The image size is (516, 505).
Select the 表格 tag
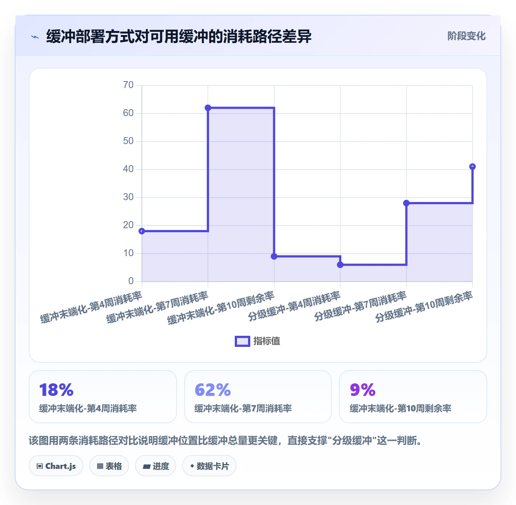pos(109,466)
